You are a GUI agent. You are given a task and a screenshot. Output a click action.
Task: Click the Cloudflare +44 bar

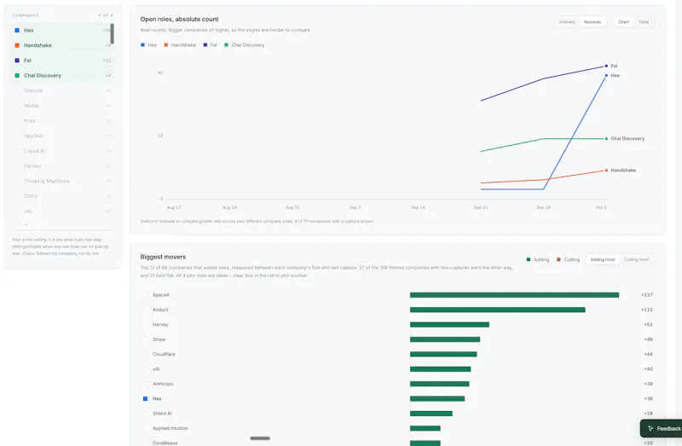pos(443,354)
